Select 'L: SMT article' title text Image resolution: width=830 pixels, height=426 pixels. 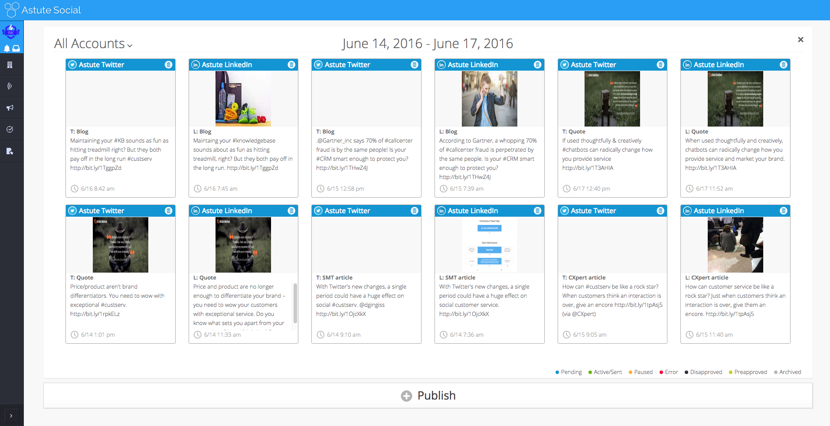click(457, 277)
